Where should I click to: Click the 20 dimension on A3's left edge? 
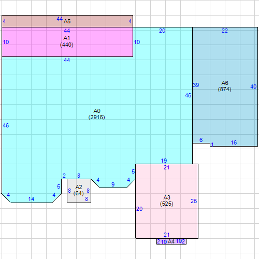139,209
